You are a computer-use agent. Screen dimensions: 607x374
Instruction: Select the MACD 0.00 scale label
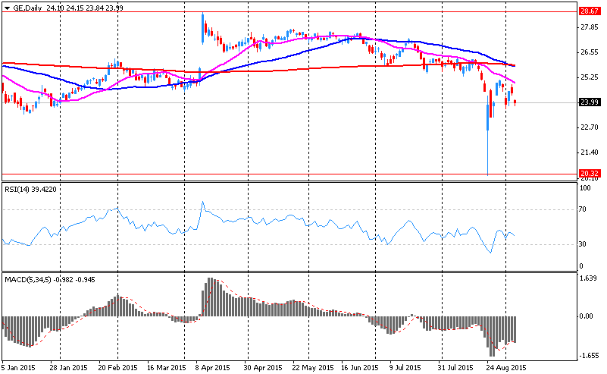point(587,316)
